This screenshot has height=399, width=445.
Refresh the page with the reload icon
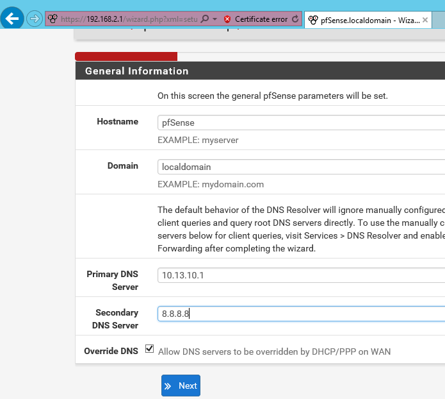(x=295, y=19)
